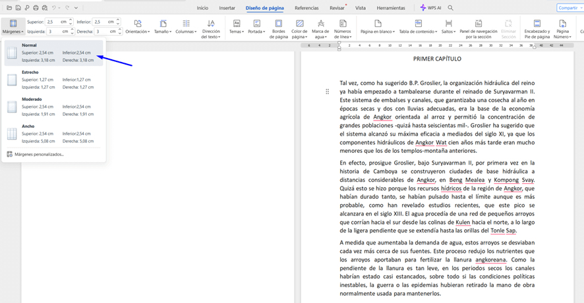Click the Orientación page icon
584x303 pixels.
pyautogui.click(x=137, y=24)
